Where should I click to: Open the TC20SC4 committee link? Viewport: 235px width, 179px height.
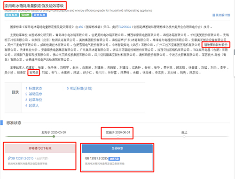pos(124,27)
